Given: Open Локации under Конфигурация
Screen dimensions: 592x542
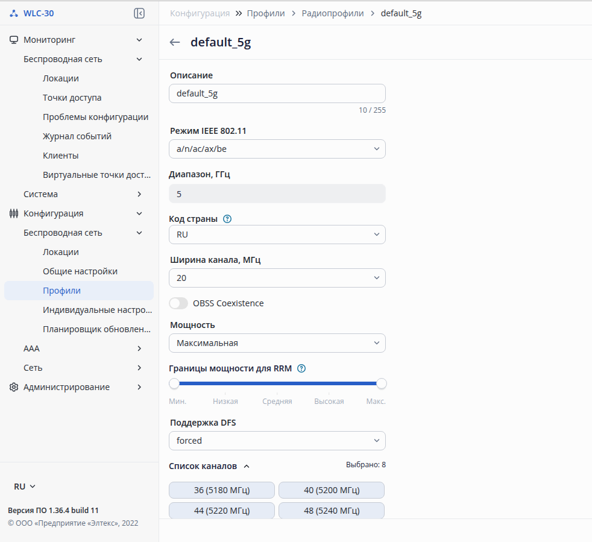Looking at the screenshot, I should point(60,252).
